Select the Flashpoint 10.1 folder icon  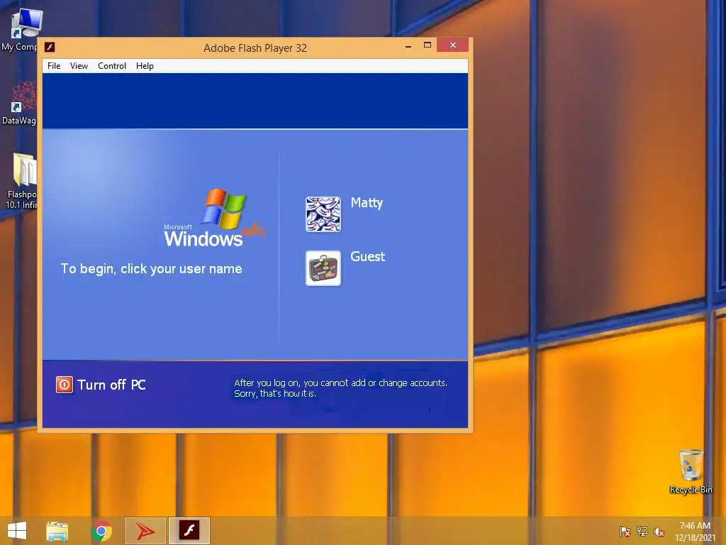tap(21, 181)
